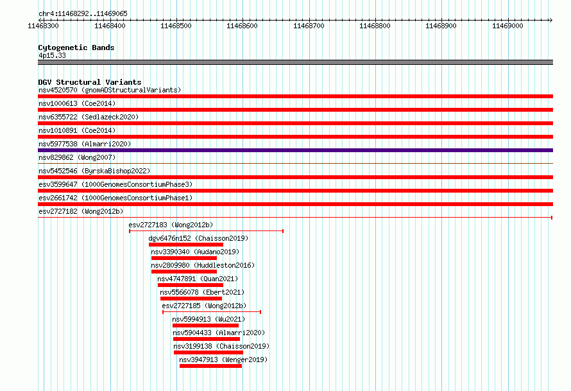
Task: Select the thin brown line under nsv829862
Action: tap(295, 163)
